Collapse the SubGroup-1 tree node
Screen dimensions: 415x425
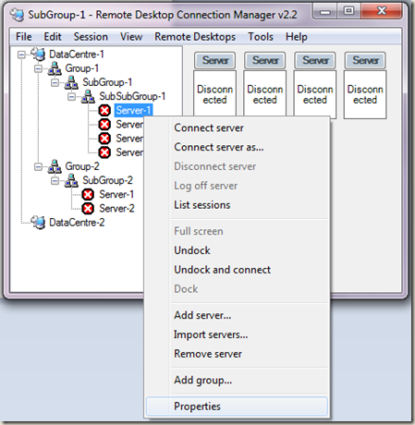pyautogui.click(x=55, y=82)
